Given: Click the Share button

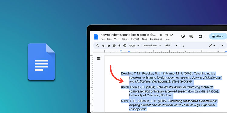Looking at the screenshot, I should [218, 36].
